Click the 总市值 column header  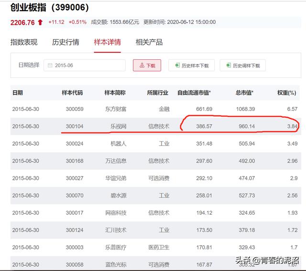click(x=244, y=93)
